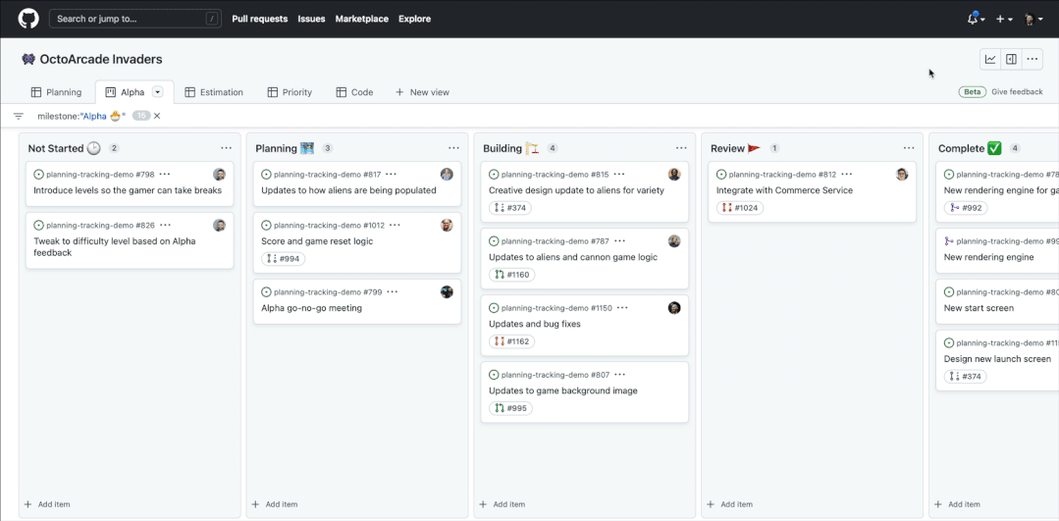The width and height of the screenshot is (1059, 521).
Task: Click the #374 badge on the #815 card
Action: tap(510, 208)
